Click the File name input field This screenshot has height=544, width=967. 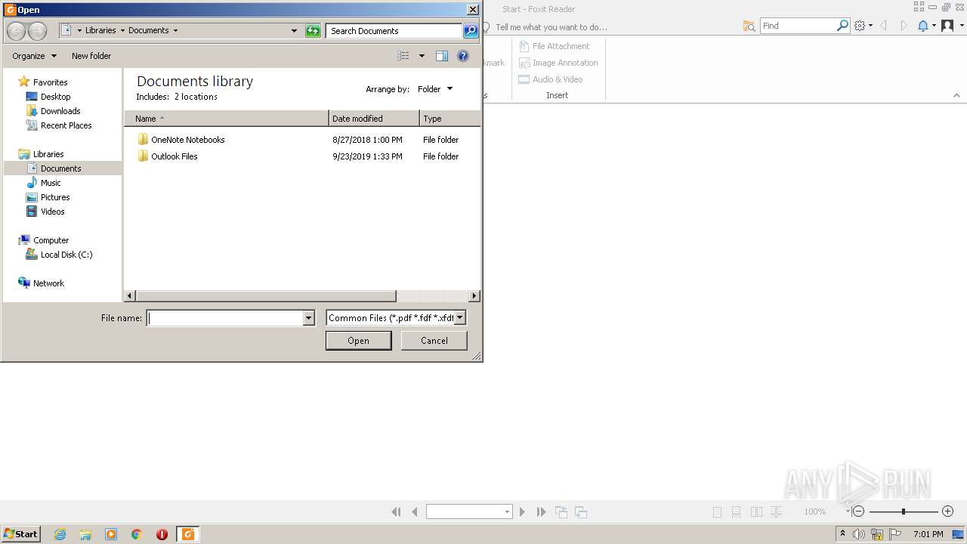225,318
